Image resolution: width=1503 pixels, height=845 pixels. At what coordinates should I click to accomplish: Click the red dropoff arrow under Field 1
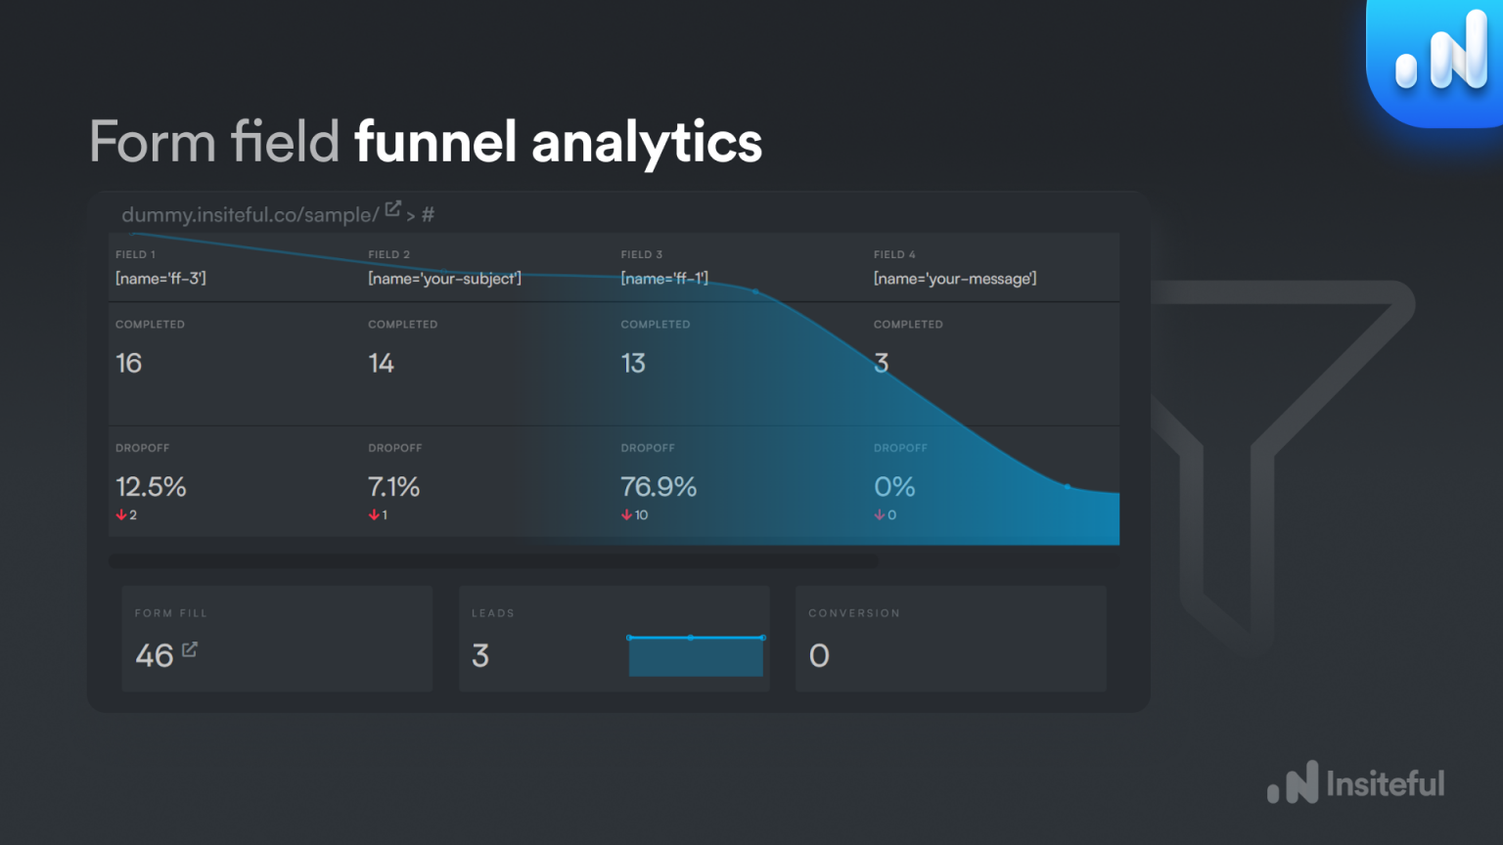tap(119, 513)
